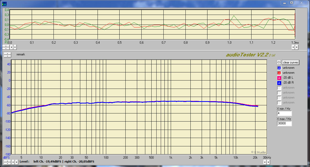
Task: Click the clear curves button
Action: coord(291,62)
